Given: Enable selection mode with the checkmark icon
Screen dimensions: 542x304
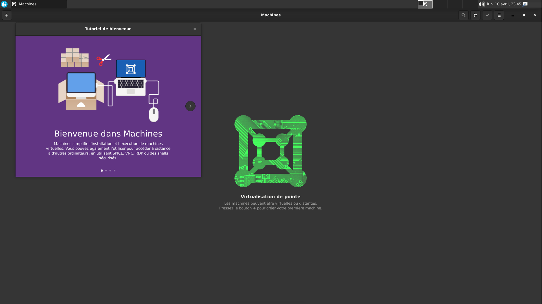Looking at the screenshot, I should point(487,15).
